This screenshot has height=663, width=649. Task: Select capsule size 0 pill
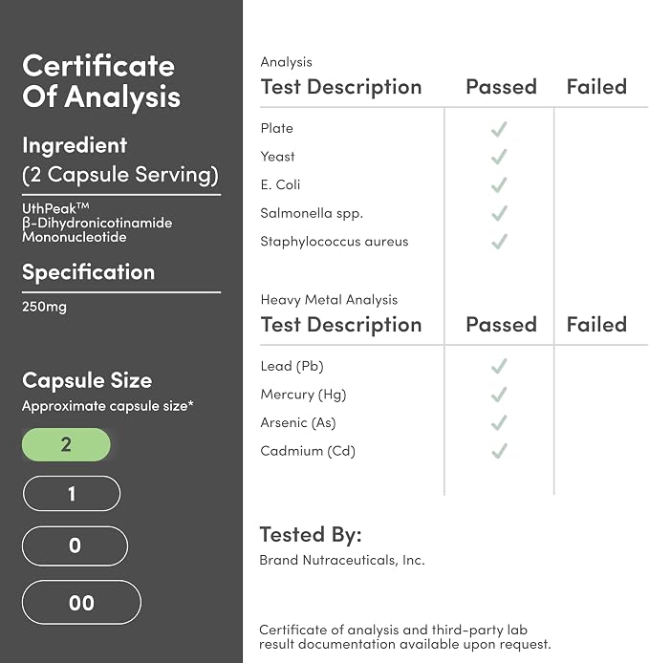click(75, 545)
